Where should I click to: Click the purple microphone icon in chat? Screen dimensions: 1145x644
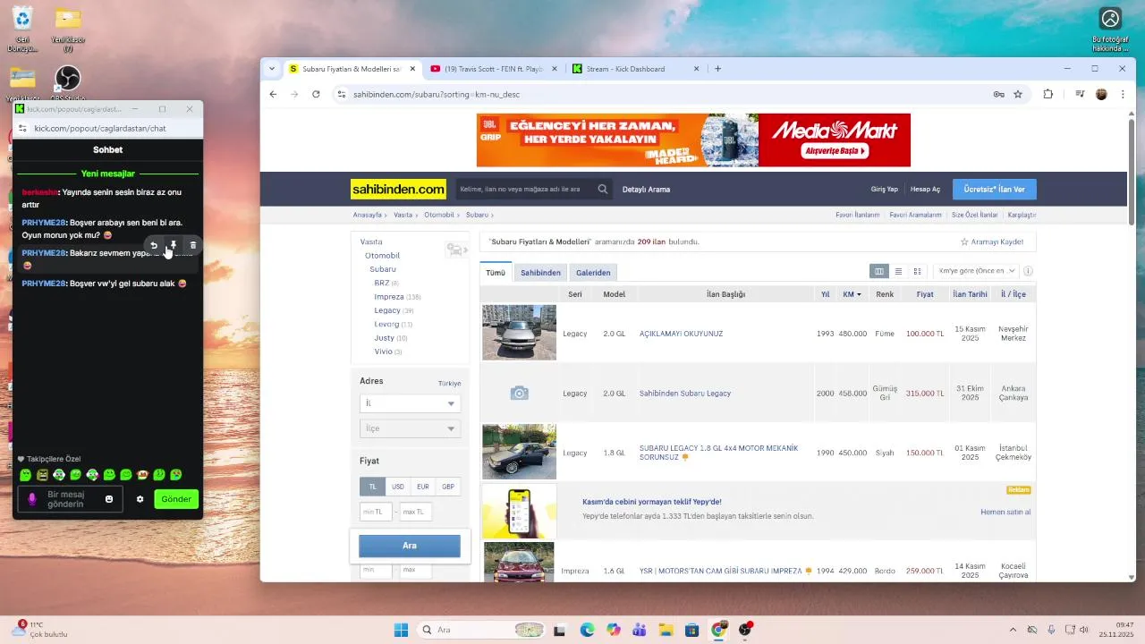(x=32, y=499)
